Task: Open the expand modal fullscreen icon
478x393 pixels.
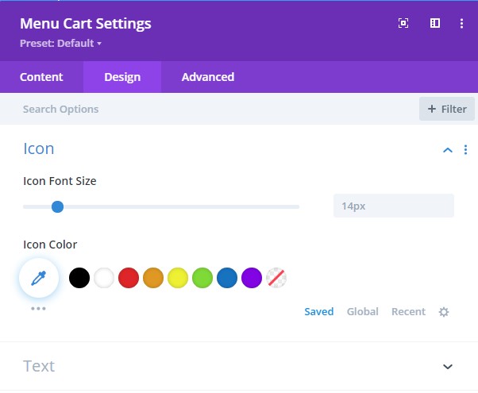Action: tap(403, 23)
